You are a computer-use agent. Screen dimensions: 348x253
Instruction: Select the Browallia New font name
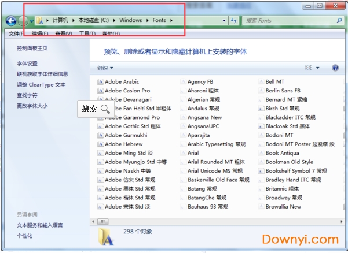(x=283, y=207)
